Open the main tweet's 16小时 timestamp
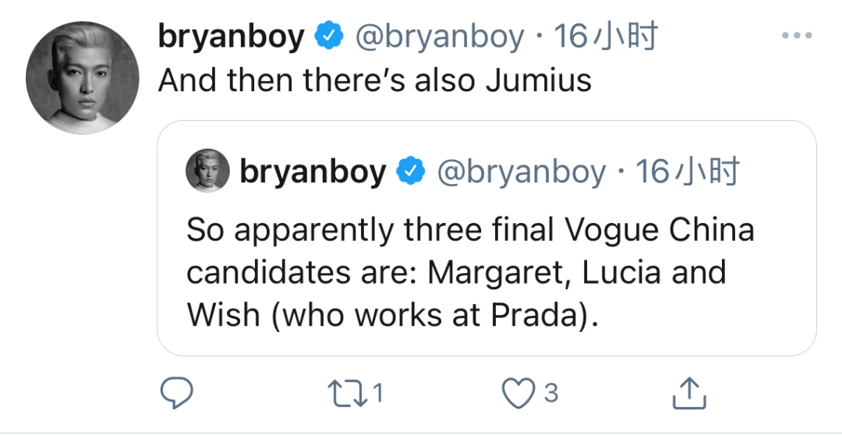The width and height of the screenshot is (842, 435). click(x=607, y=37)
